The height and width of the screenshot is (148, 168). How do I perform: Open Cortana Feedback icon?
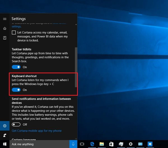coord(5,135)
